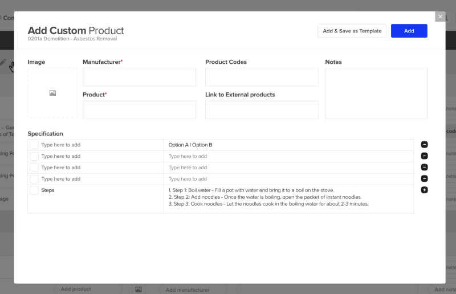Select the Product Codes text box
The image size is (456, 294).
262,77
